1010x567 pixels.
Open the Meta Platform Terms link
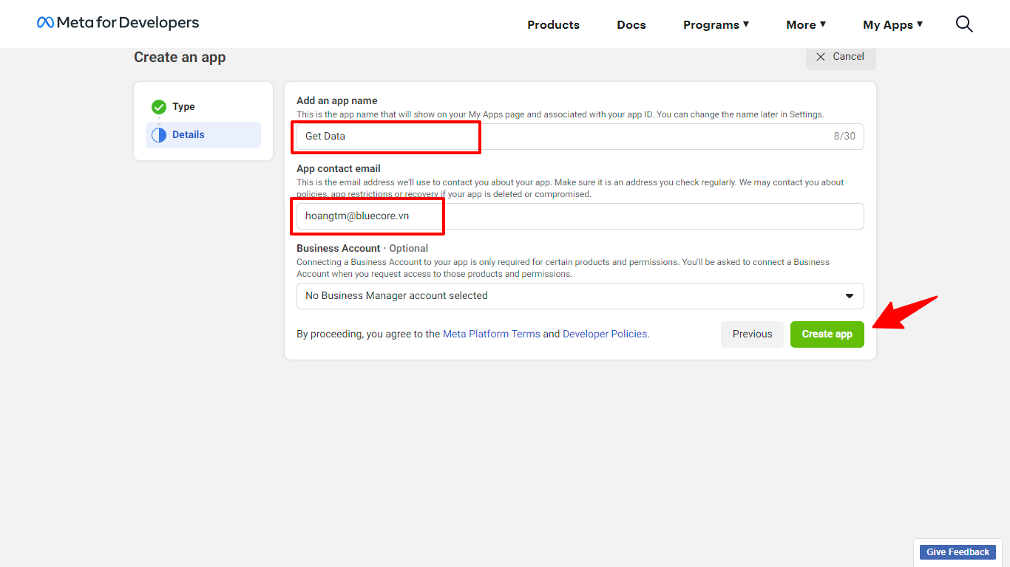491,334
